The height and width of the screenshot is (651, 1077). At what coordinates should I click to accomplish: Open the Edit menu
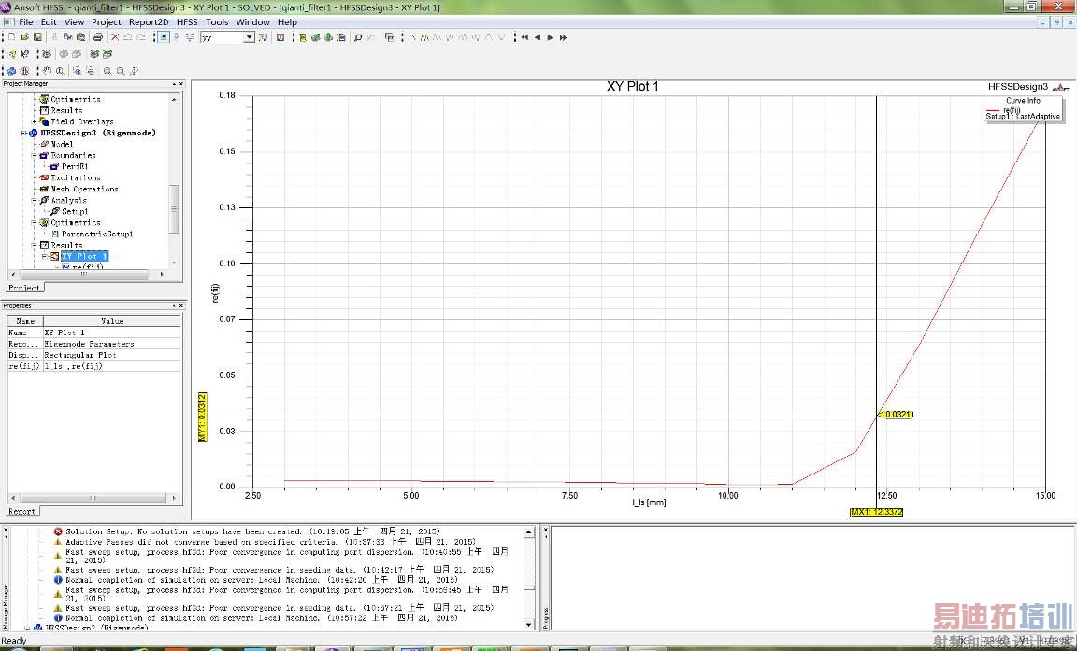(x=49, y=22)
